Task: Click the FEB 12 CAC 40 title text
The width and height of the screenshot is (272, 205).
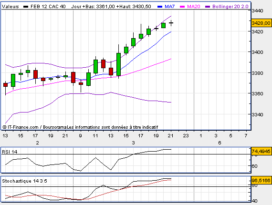Action: coord(48,7)
